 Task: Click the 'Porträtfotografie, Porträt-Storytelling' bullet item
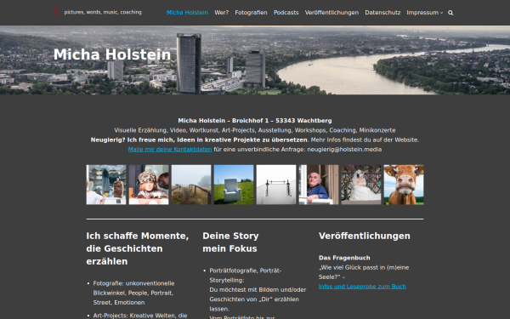tap(246, 276)
